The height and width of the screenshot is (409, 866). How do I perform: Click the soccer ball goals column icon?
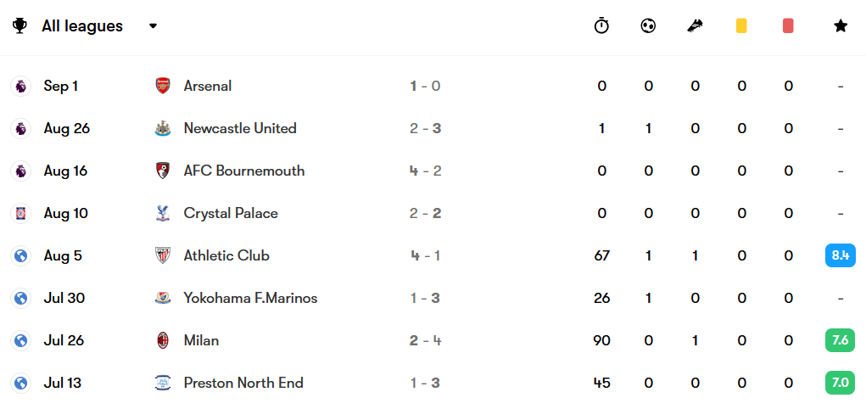coord(648,26)
